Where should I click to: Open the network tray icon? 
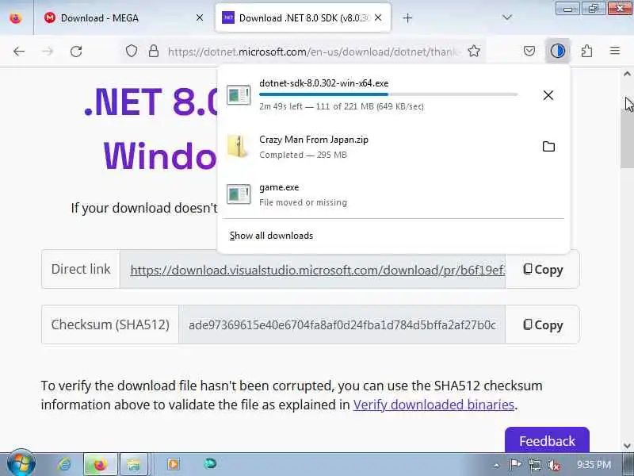coord(534,465)
